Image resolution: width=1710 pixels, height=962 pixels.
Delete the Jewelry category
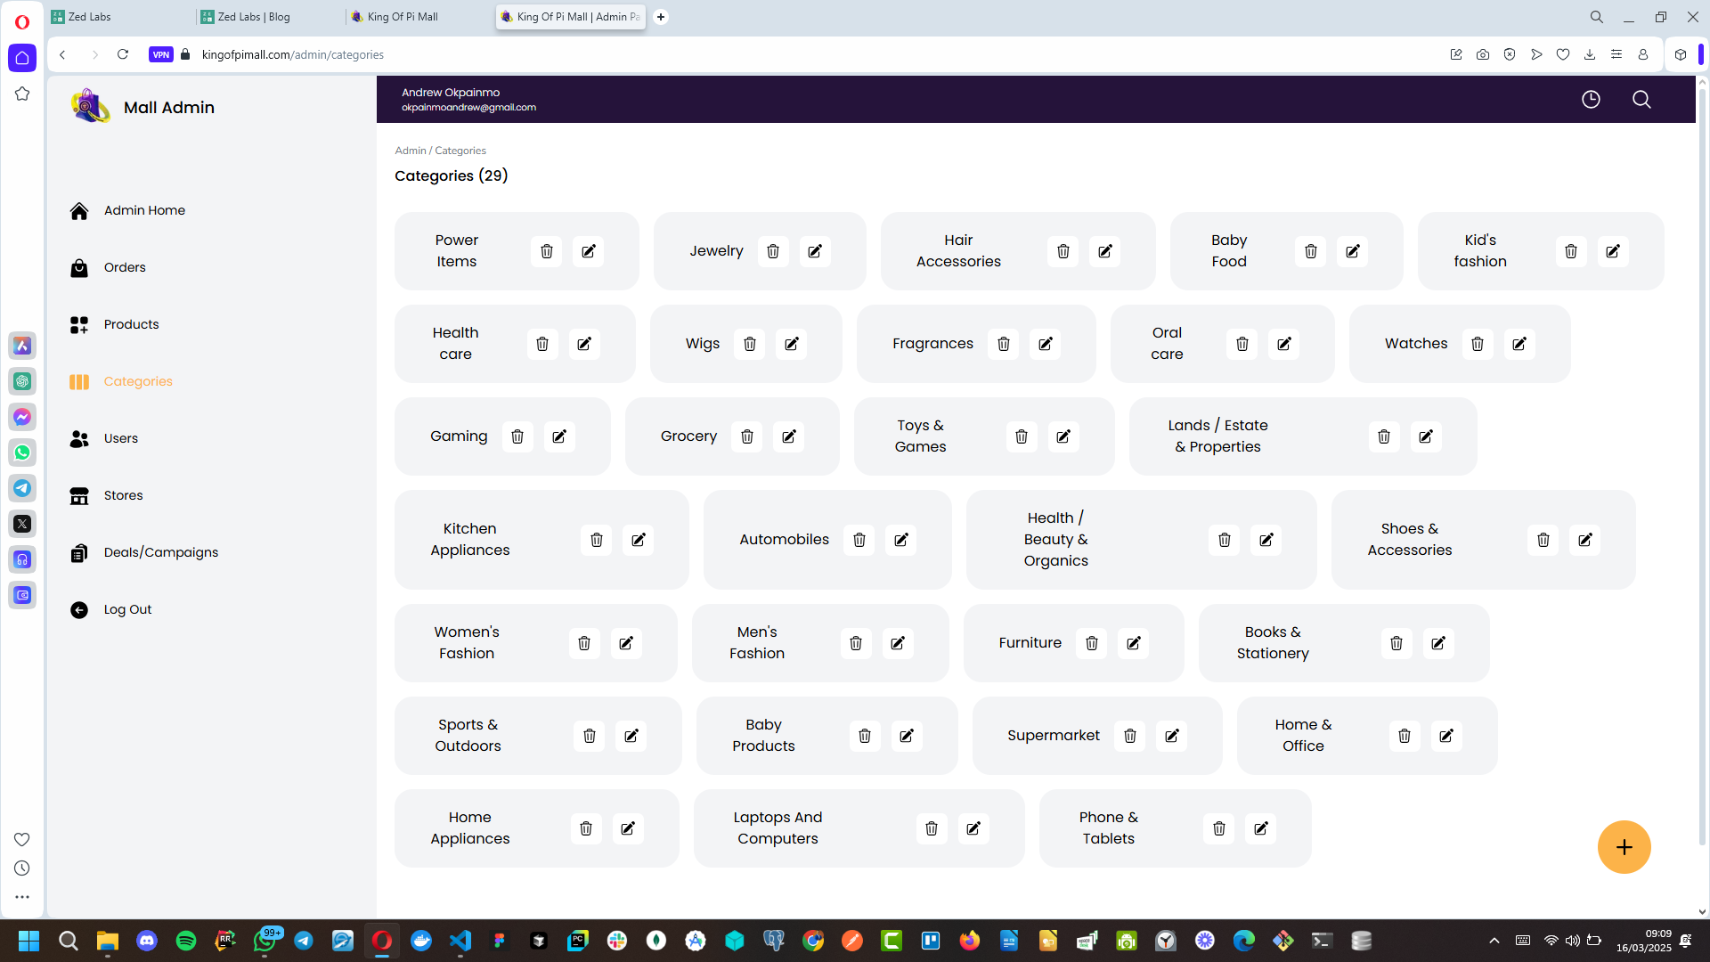pyautogui.click(x=773, y=251)
